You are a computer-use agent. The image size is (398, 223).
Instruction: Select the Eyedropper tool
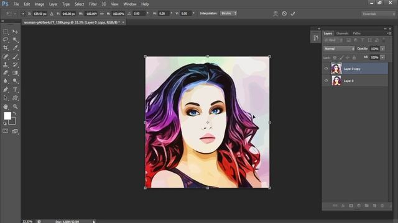(15, 48)
